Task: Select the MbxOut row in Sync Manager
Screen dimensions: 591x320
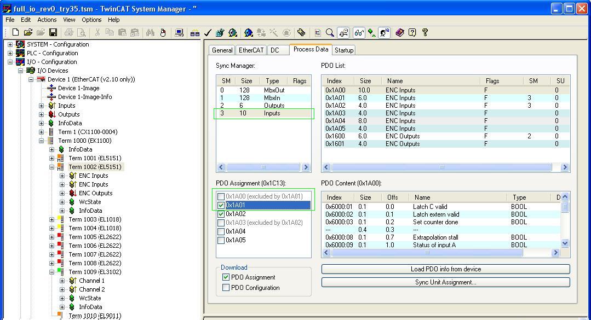Action: click(263, 90)
